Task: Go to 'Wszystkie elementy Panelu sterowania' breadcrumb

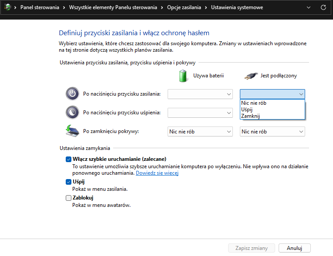Action: point(113,7)
